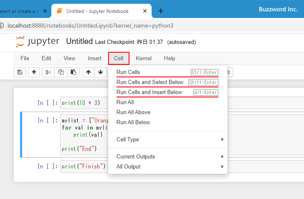304x199 pixels.
Task: Expand the Cell Type submenu
Action: (168, 139)
